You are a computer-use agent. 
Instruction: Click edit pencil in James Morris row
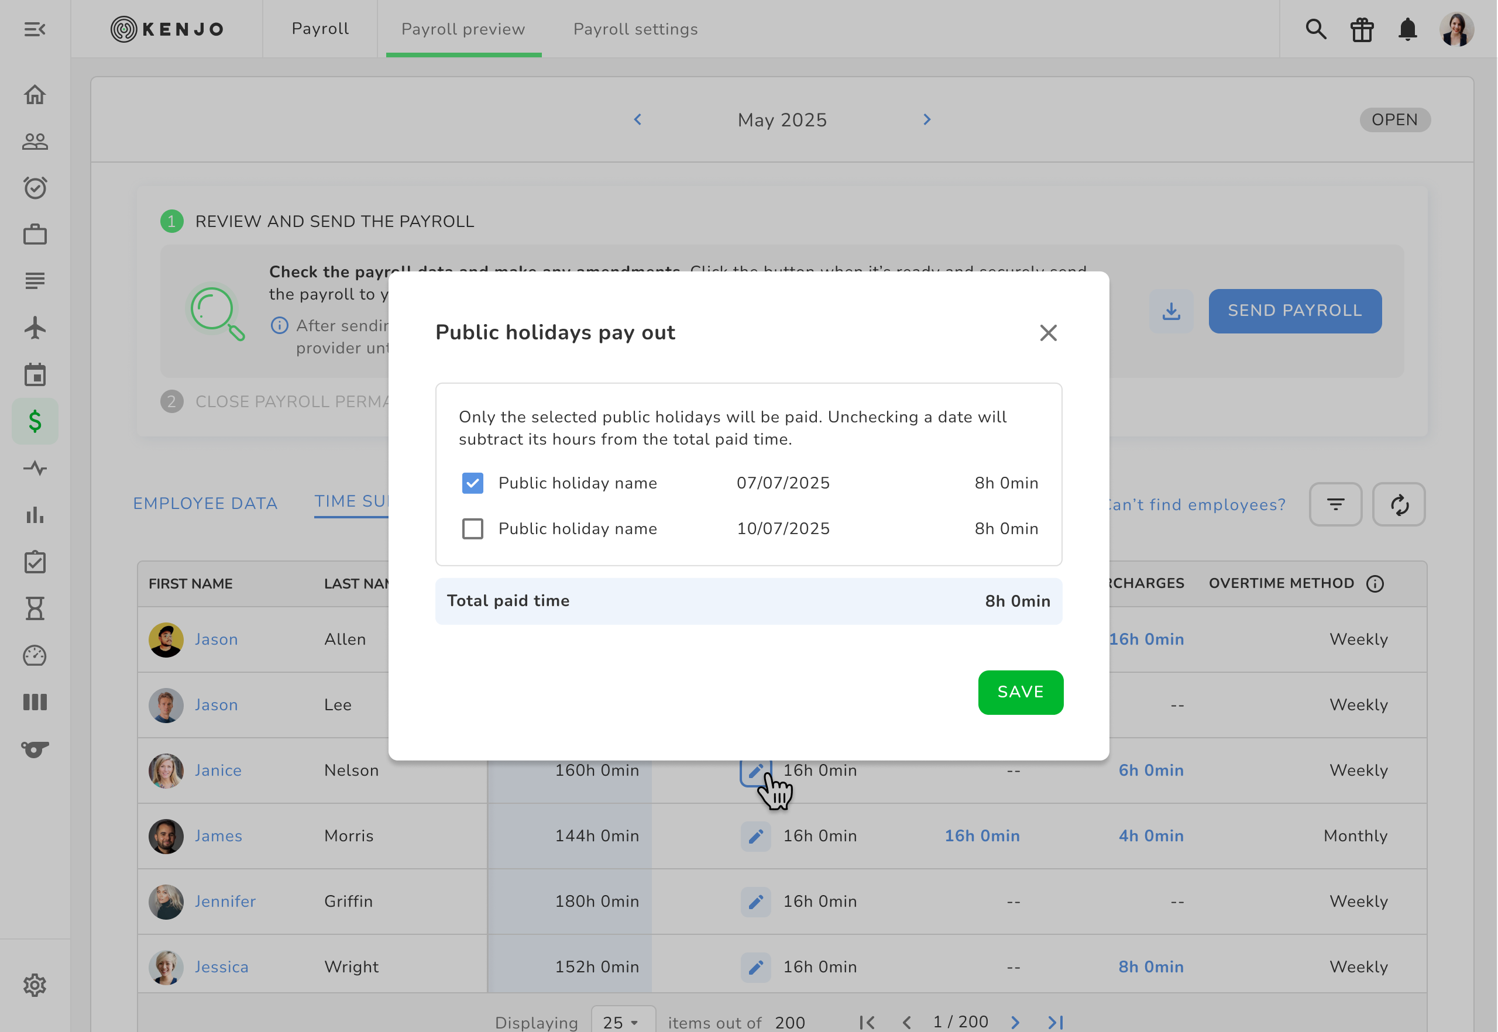click(755, 836)
